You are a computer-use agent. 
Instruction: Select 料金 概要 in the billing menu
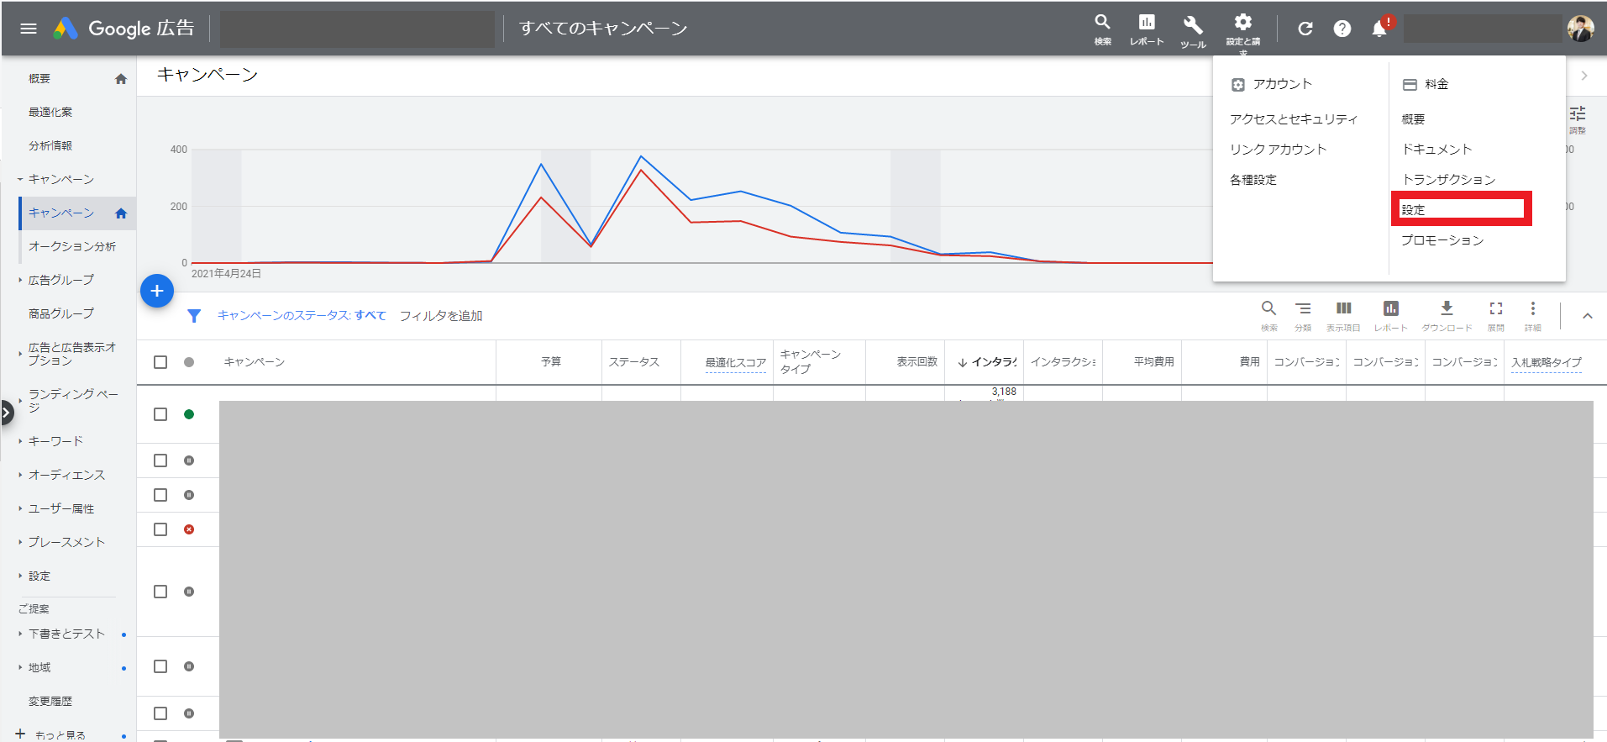1414,119
